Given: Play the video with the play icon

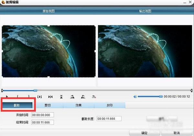Looking at the screenshot, I should (7, 97).
